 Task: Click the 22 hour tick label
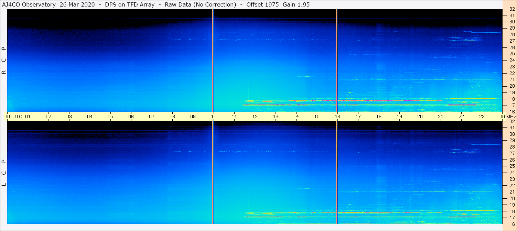[461, 117]
